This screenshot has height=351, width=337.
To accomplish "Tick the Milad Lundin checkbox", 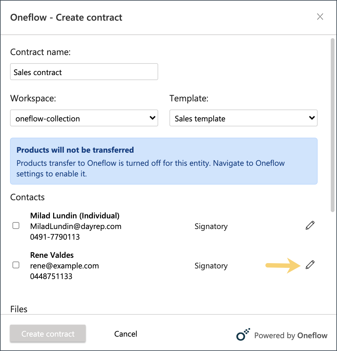I will (x=16, y=226).
